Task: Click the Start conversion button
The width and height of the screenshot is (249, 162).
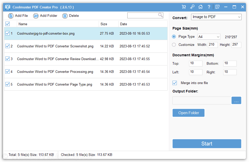Action: coord(207,144)
